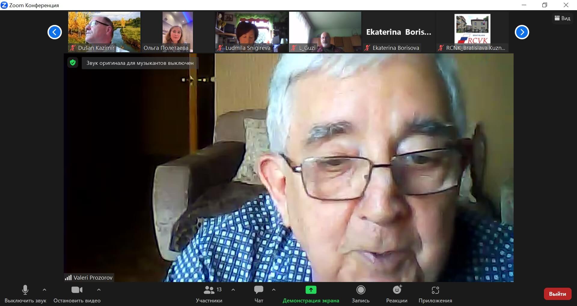The width and height of the screenshot is (577, 306).
Task: Select Ekaterina Borisova participant tile
Action: (x=399, y=32)
